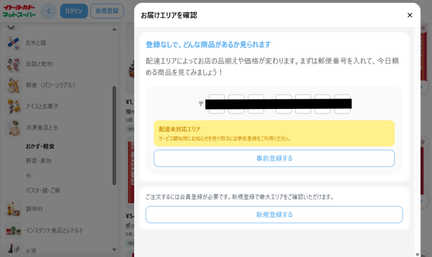This screenshot has height=257, width=432.
Task: Click the sidebar scroll down arrow
Action: (x=114, y=250)
